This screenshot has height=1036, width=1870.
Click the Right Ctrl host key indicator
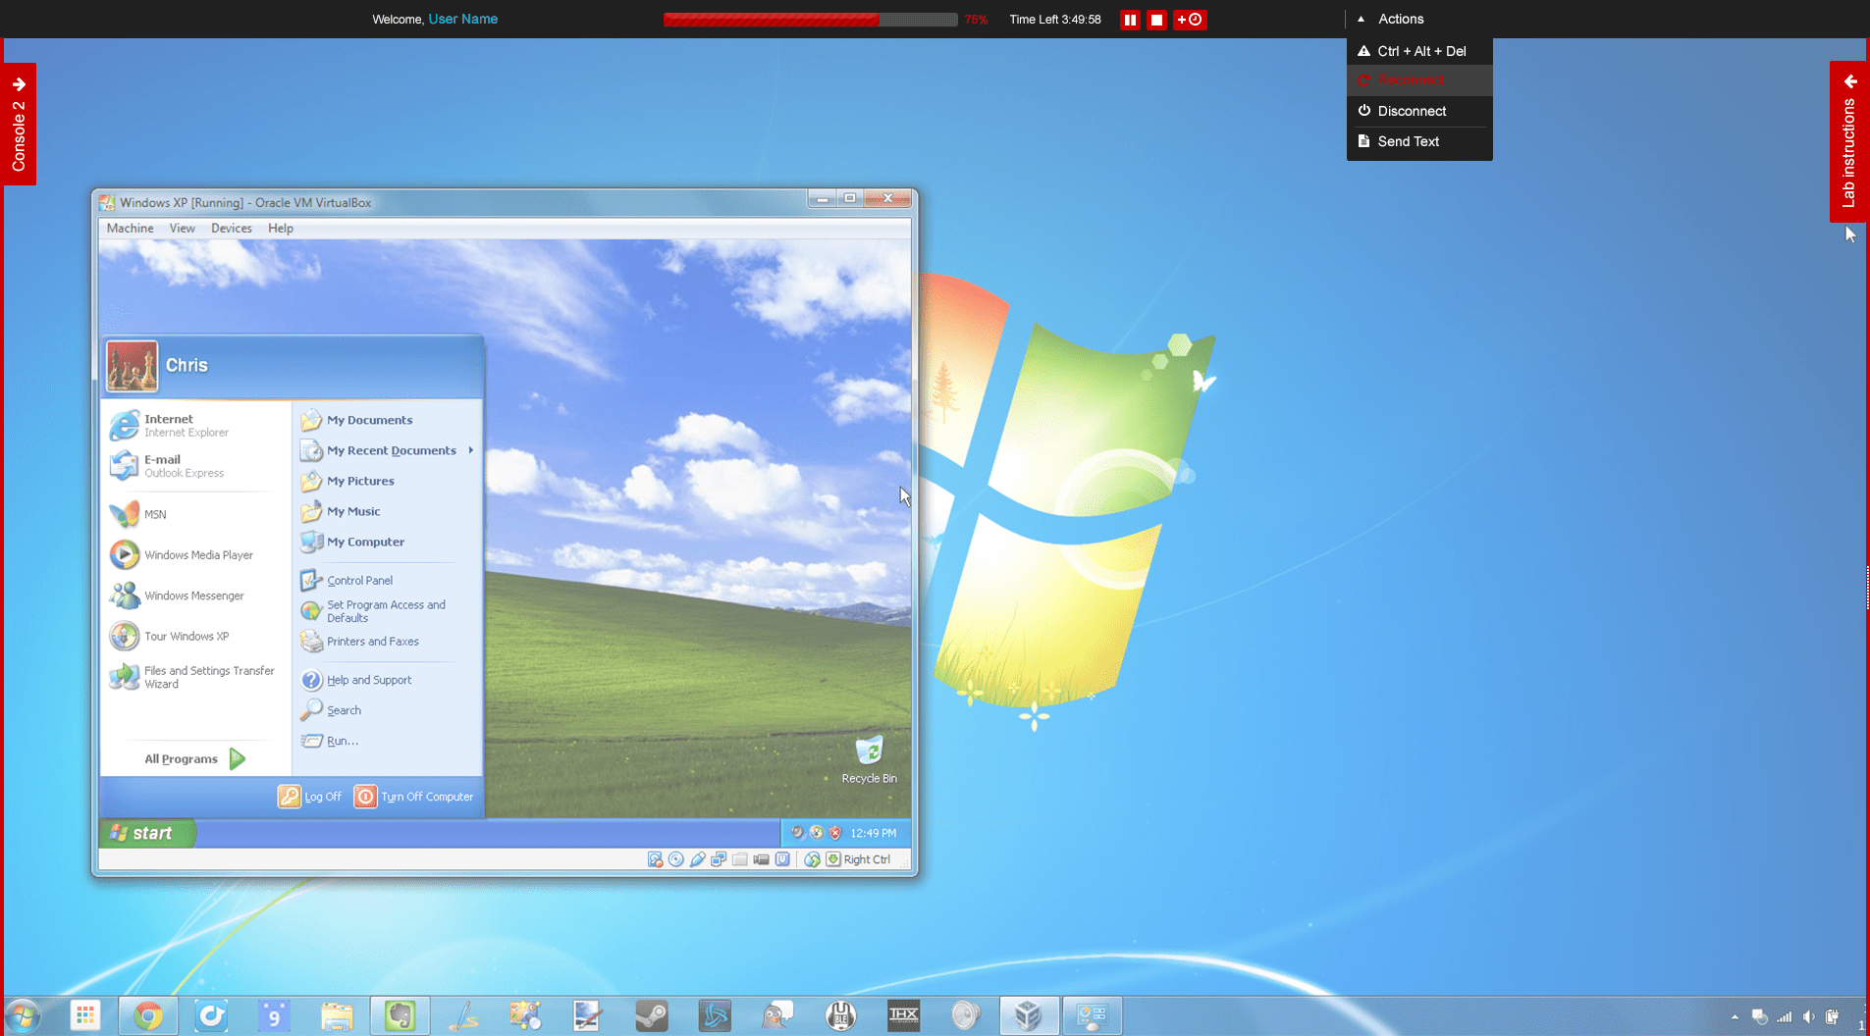[x=858, y=859]
